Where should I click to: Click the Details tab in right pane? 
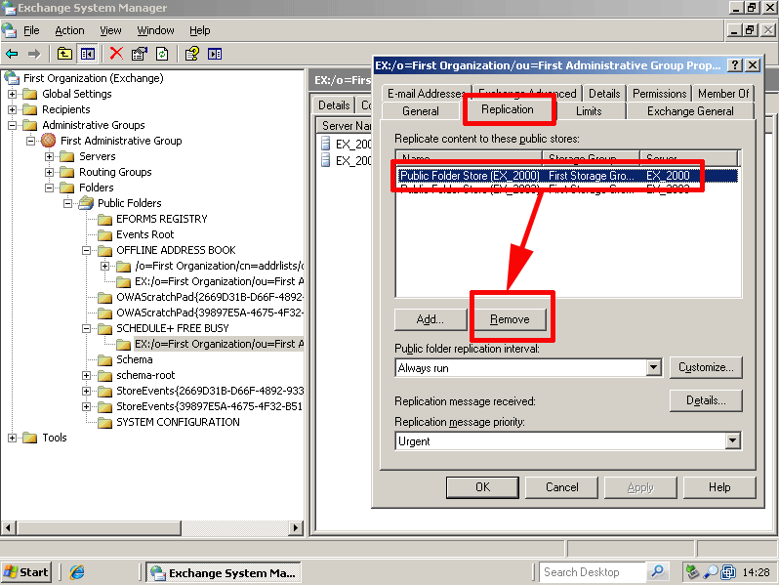[x=334, y=105]
